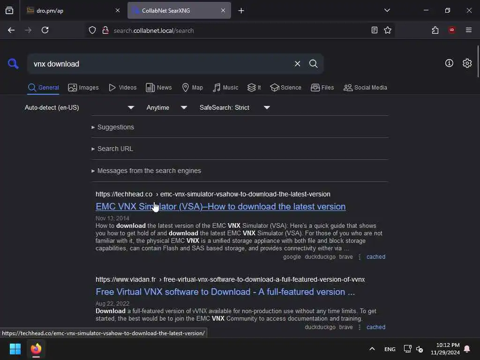Select the It search category
Image resolution: width=480 pixels, height=360 pixels.
[254, 88]
